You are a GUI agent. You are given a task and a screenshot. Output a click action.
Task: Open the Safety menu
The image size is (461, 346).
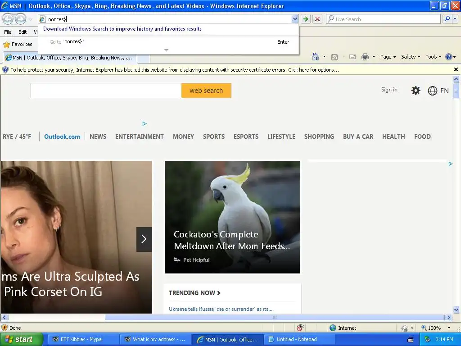pos(411,57)
